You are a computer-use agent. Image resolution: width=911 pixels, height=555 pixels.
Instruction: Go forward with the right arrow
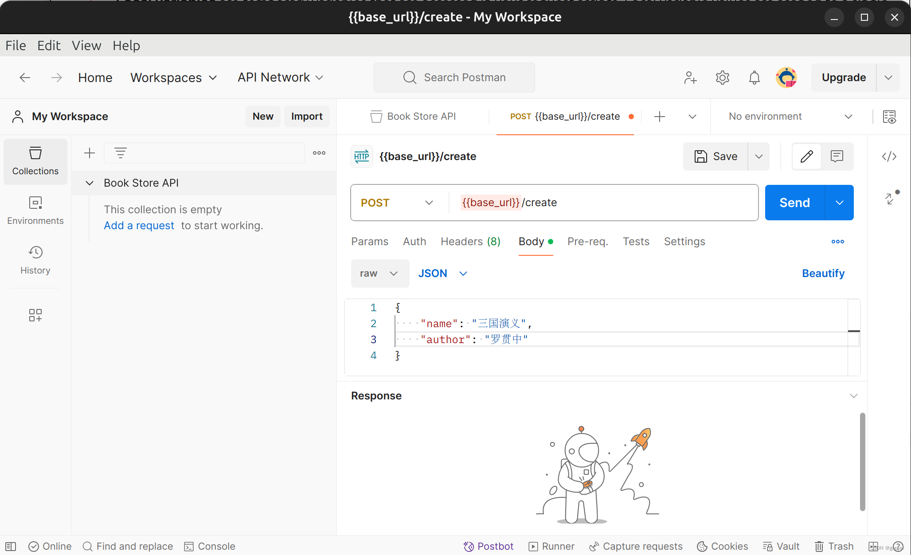(x=56, y=78)
